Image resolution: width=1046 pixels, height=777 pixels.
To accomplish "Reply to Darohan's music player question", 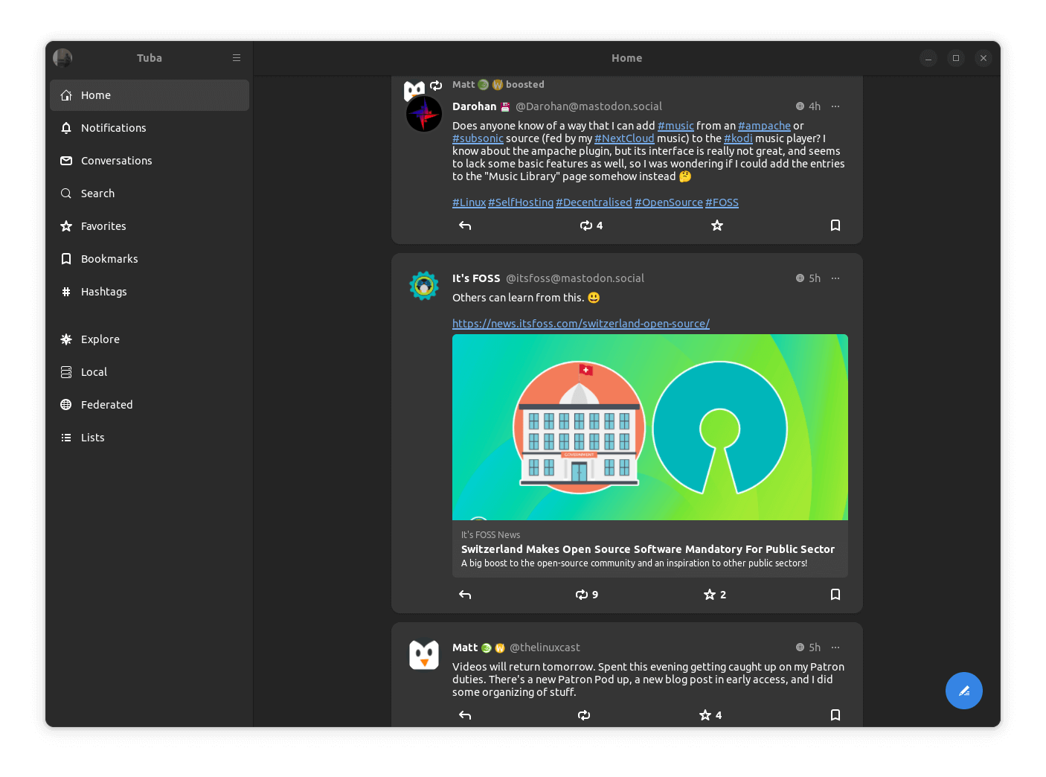I will (x=464, y=225).
